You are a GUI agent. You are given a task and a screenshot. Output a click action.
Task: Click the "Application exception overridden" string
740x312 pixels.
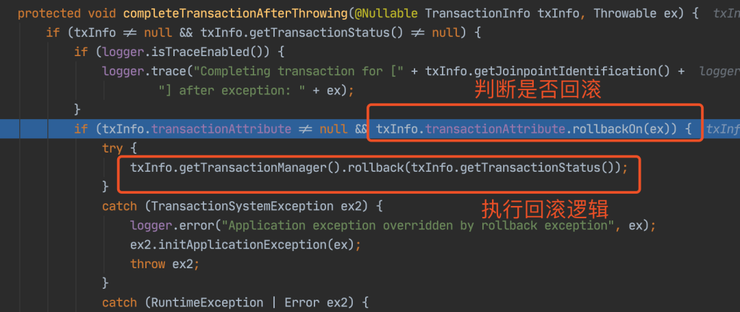[417, 225]
